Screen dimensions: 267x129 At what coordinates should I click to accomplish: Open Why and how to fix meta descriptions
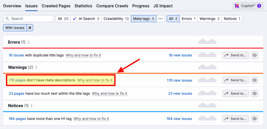coord(95,80)
